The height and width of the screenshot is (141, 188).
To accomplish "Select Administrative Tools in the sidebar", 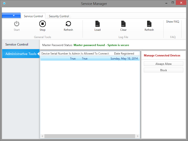I will coord(21,54).
